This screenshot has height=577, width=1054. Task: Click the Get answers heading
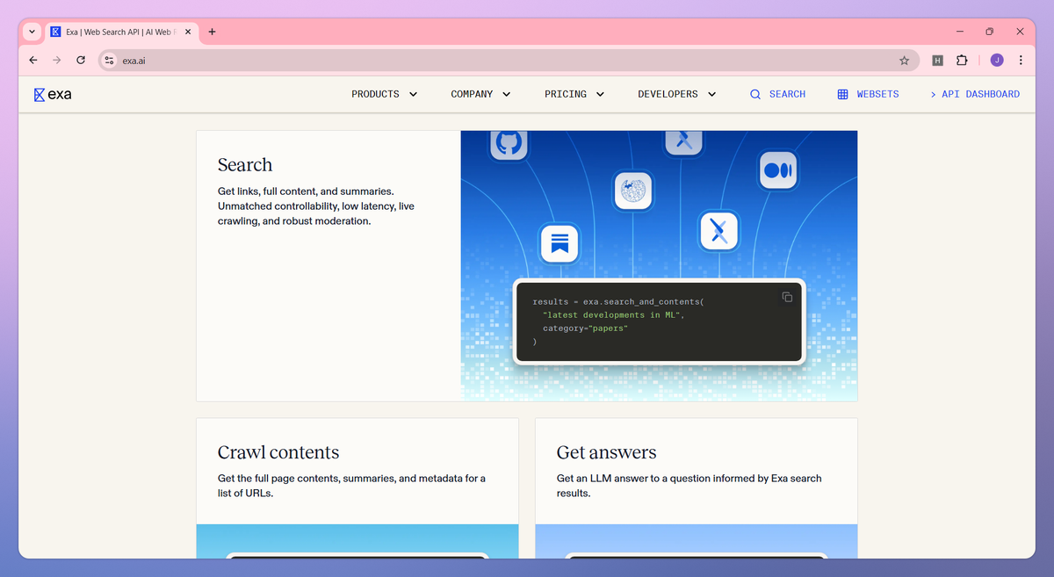pos(606,452)
